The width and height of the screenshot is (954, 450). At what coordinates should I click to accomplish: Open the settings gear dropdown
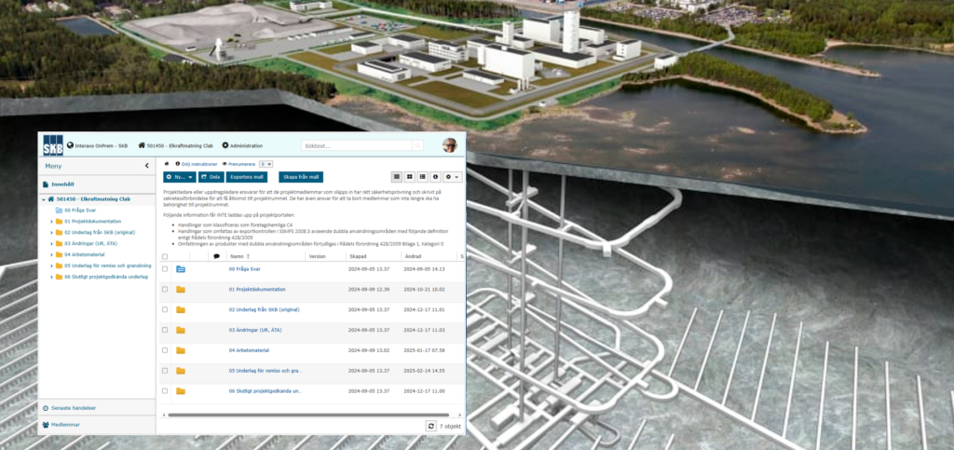point(453,176)
